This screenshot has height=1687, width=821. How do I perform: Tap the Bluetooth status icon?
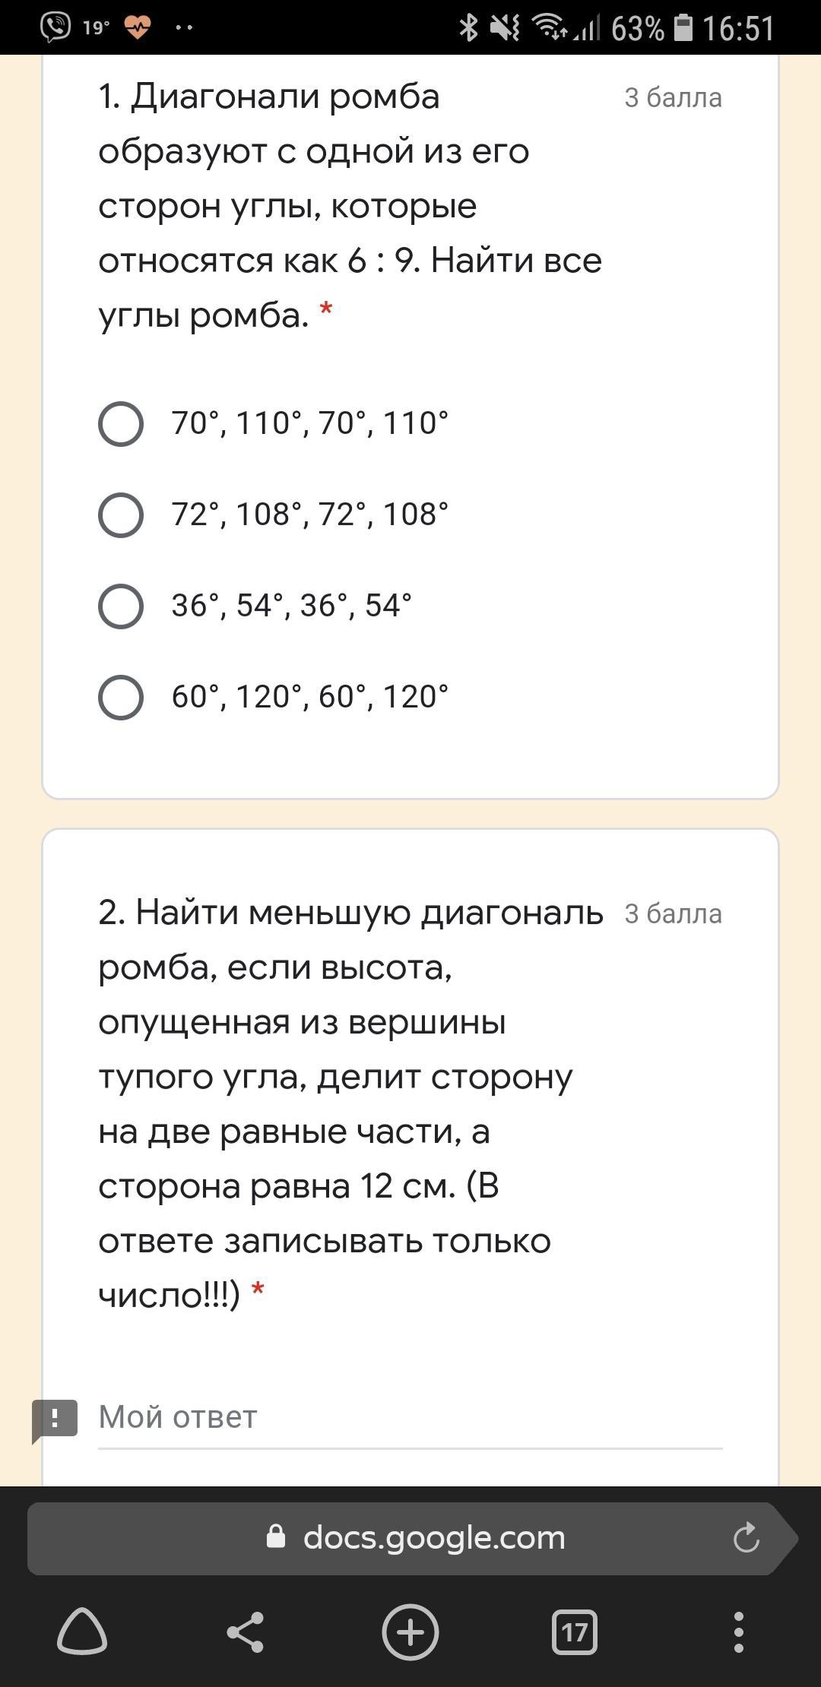click(x=468, y=28)
